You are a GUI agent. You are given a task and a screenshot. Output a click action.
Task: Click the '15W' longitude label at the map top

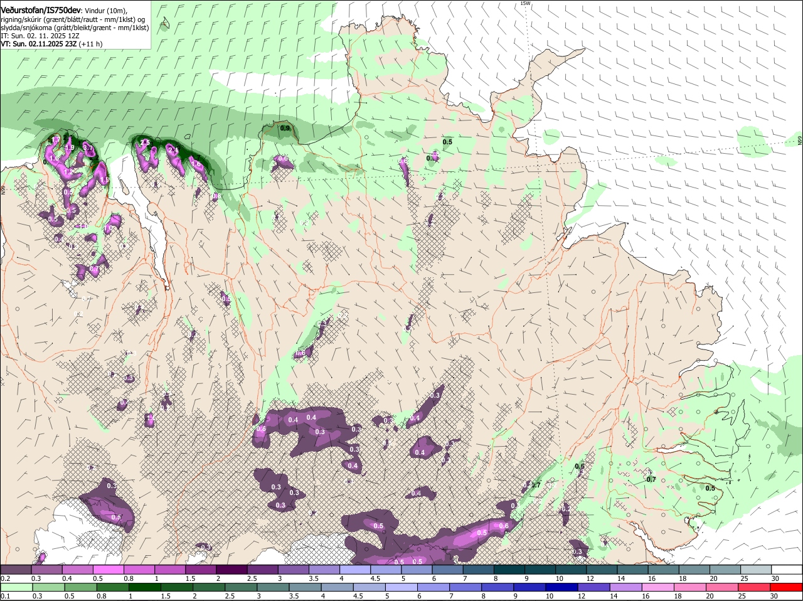(525, 3)
